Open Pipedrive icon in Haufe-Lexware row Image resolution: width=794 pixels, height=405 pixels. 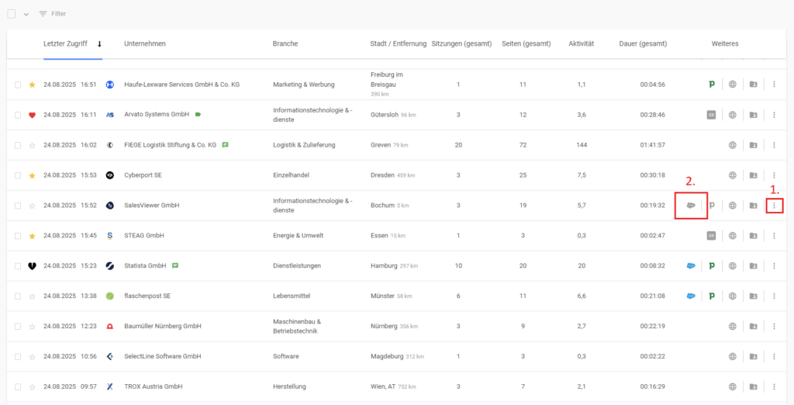tap(712, 85)
